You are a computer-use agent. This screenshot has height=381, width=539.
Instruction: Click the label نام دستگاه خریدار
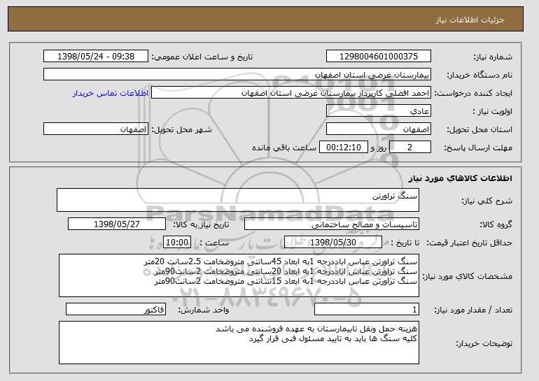click(x=479, y=75)
